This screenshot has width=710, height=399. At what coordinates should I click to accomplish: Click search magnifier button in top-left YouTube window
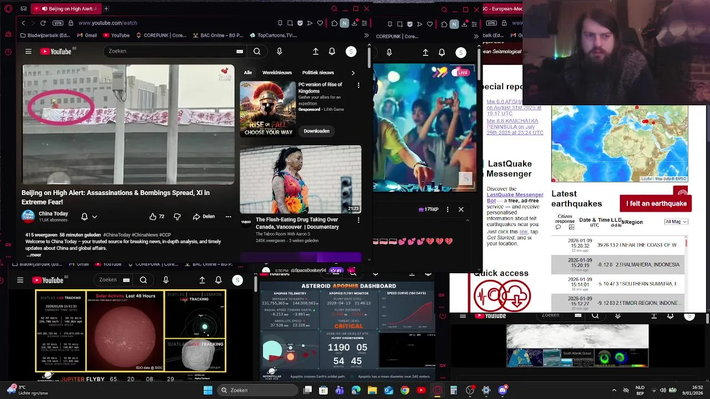tap(257, 51)
